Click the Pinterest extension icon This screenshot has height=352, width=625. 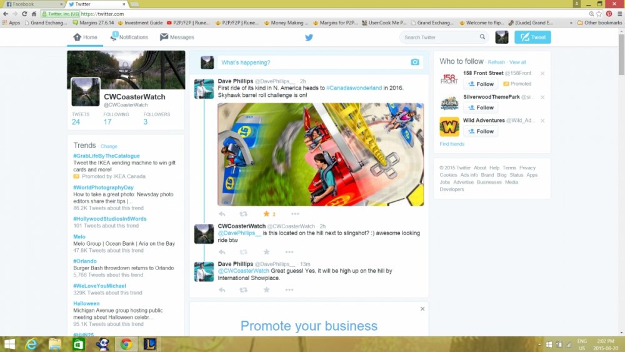pyautogui.click(x=609, y=14)
